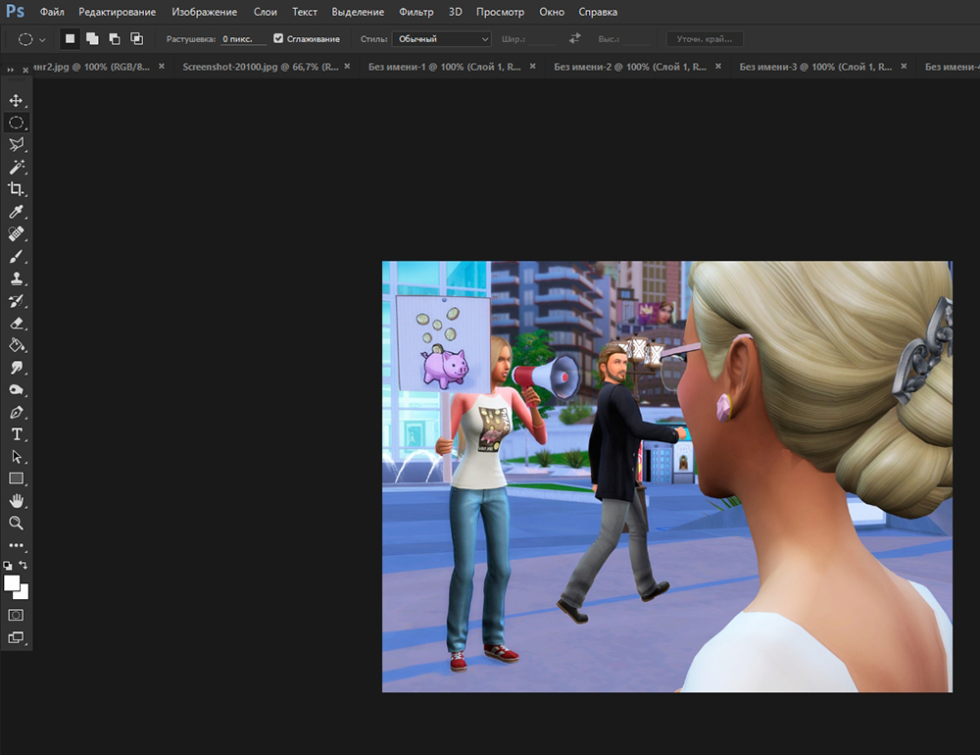Click the Hand tool
The height and width of the screenshot is (755, 980).
pyautogui.click(x=16, y=501)
